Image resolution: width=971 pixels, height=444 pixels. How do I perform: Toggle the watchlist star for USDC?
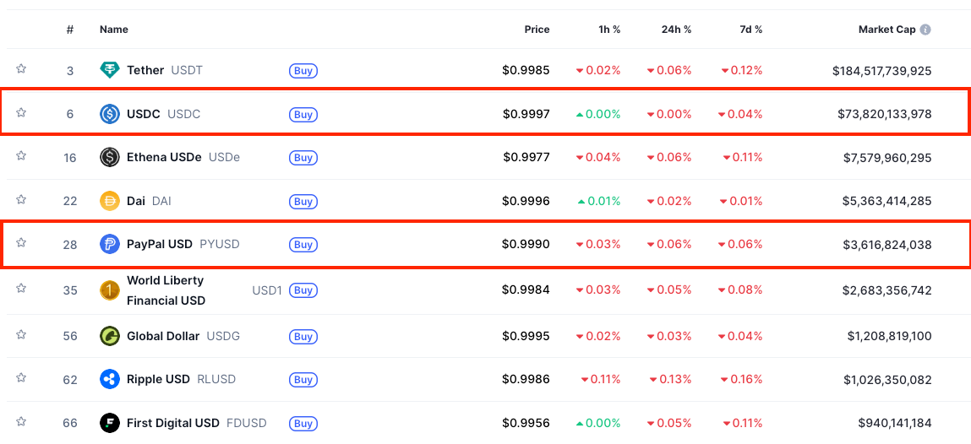click(x=21, y=113)
